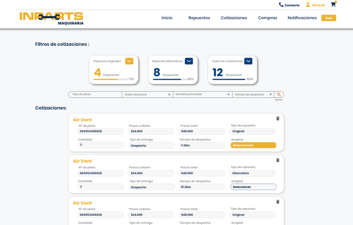The image size is (353, 225).
Task: Toggle the Seleccionado button in first quotation
Action: 253,145
